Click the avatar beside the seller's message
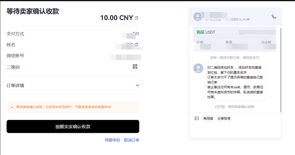The height and width of the screenshot is (155, 295). (198, 68)
